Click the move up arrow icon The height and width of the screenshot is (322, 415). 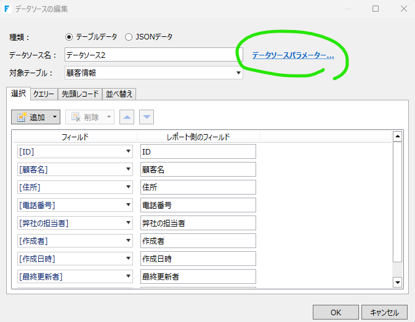[126, 117]
